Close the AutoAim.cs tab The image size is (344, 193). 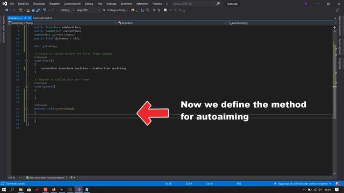point(29,18)
